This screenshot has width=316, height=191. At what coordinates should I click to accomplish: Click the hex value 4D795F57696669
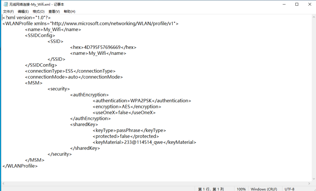102,47
